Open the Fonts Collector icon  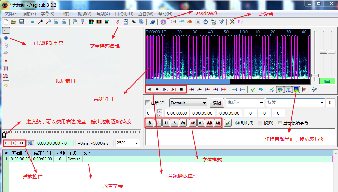(141, 22)
